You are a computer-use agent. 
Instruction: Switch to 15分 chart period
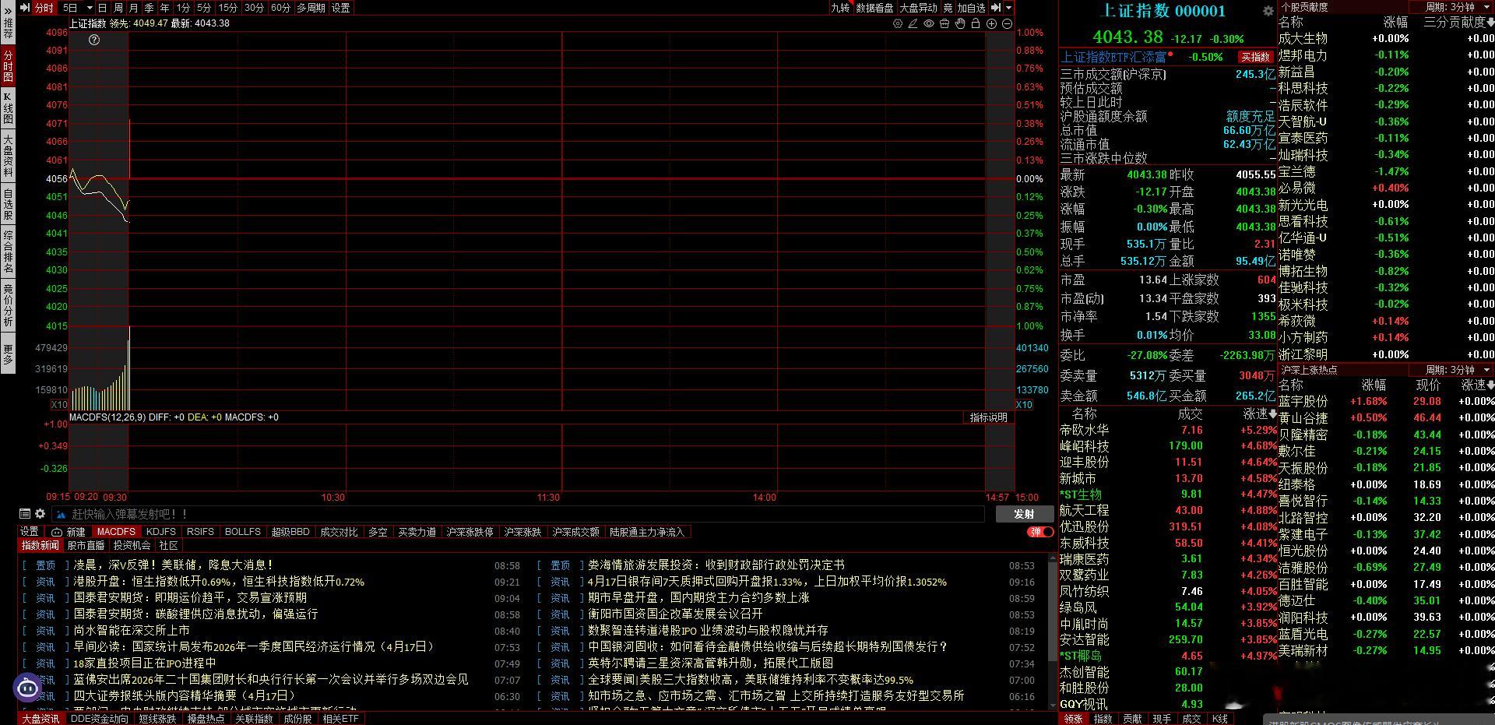(228, 8)
